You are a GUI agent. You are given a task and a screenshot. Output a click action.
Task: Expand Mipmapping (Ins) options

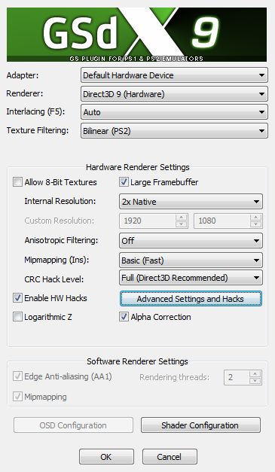coord(191,260)
